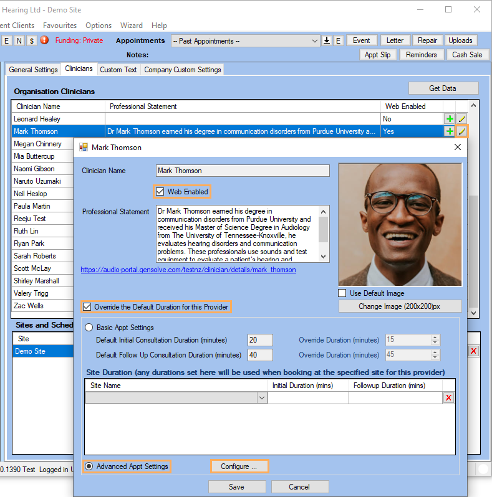Increase the second Override Duration spinner value

tap(435, 352)
